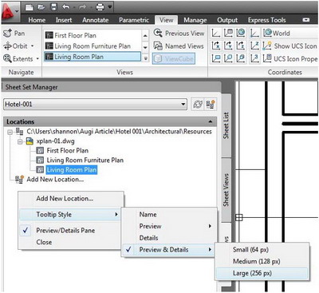Collapse the xplan-01.dwg tree node

[20, 141]
